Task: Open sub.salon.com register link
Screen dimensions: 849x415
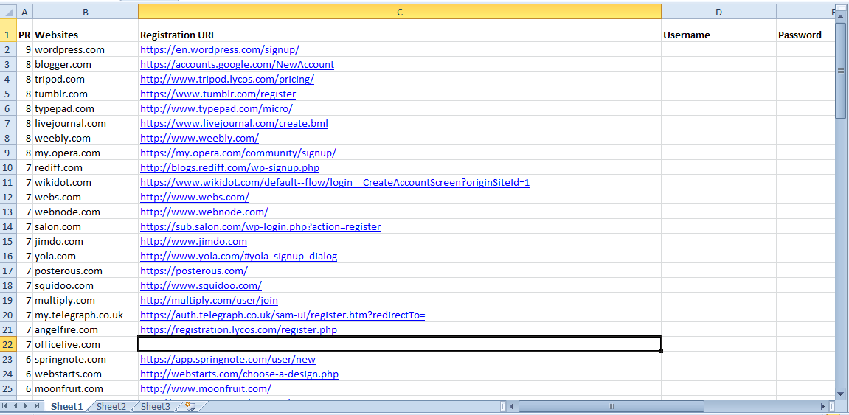Action: click(260, 227)
